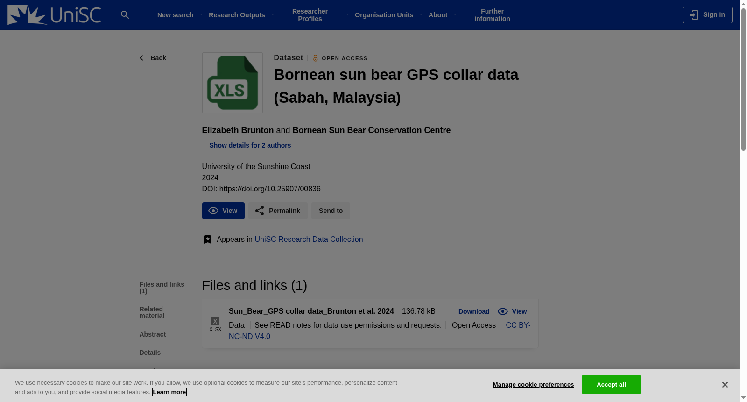Jump to Abstract section
Viewport: 747px width, 402px height.
[152, 334]
